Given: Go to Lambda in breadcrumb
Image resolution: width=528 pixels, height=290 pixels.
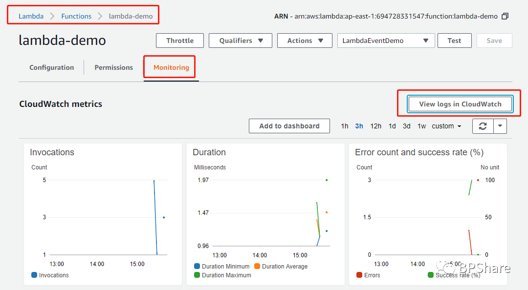Looking at the screenshot, I should coord(31,16).
